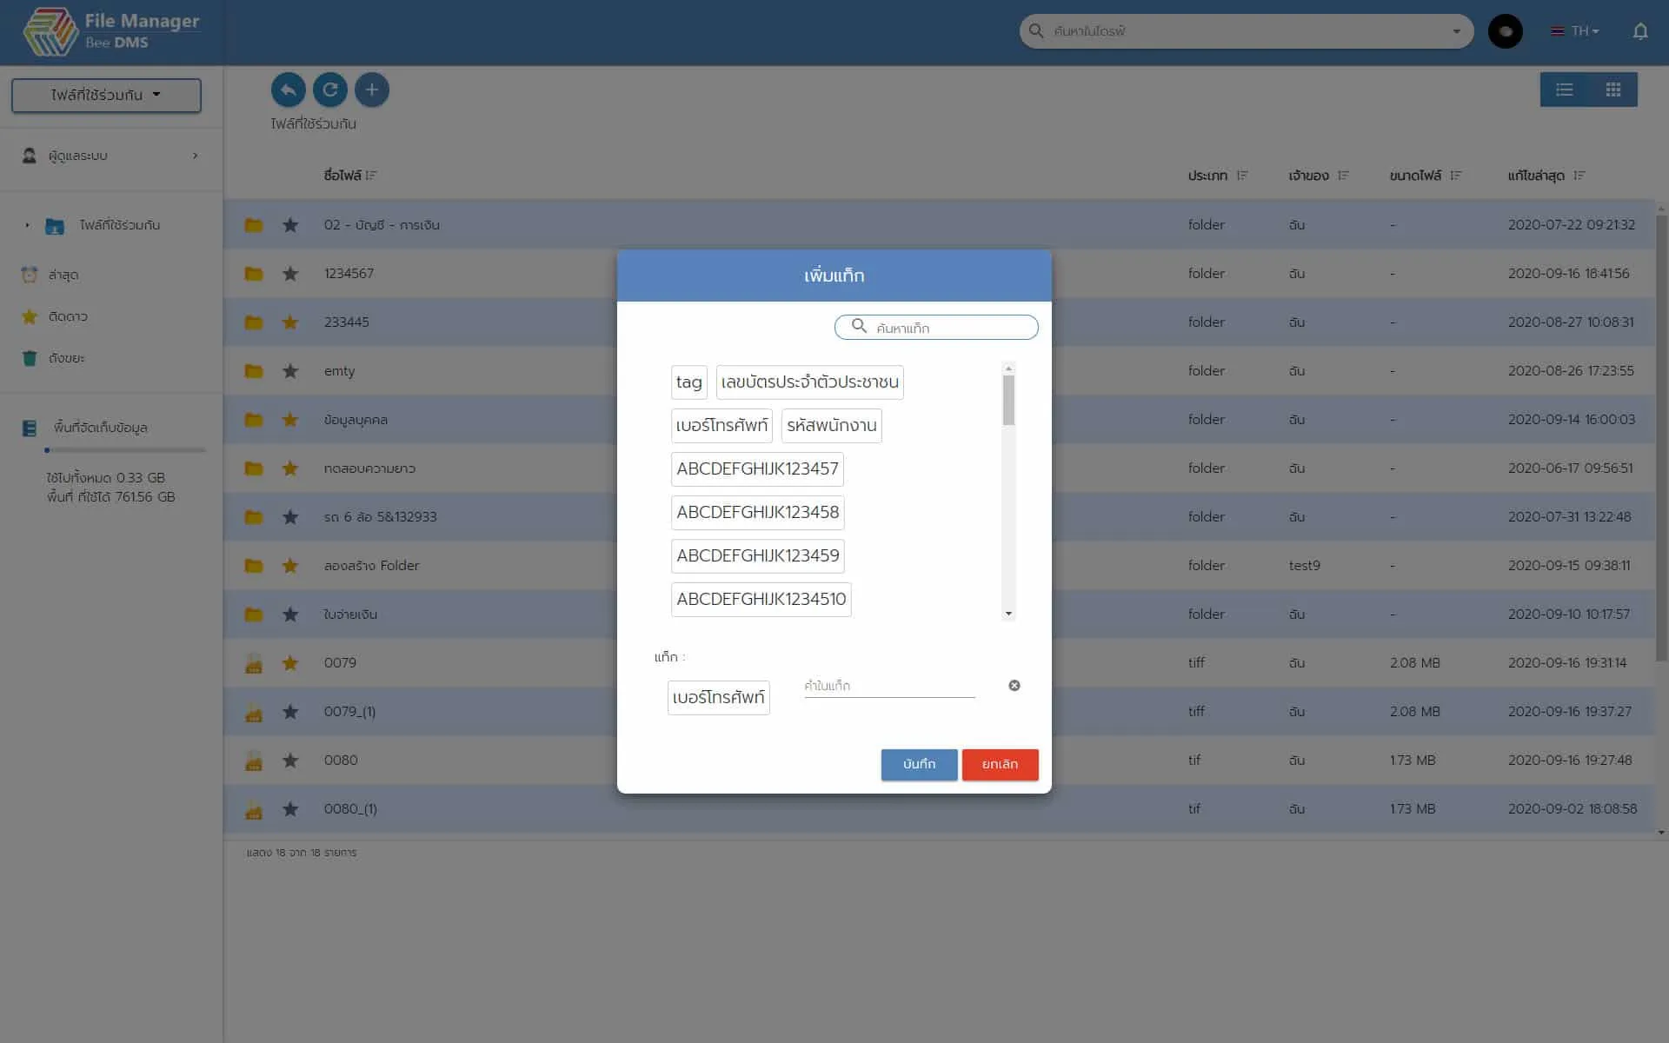Click the red cancel button in dialog
Viewport: 1669px width, 1043px height.
(x=1000, y=764)
